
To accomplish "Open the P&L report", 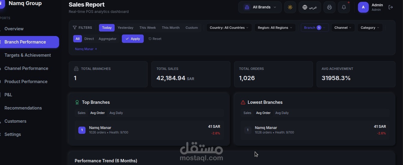I will coord(29,95).
